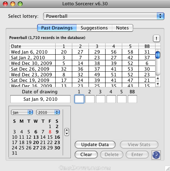The width and height of the screenshot is (170, 171).
Task: Select the Sat Jan 2, 2010 row
Action: point(82,57)
